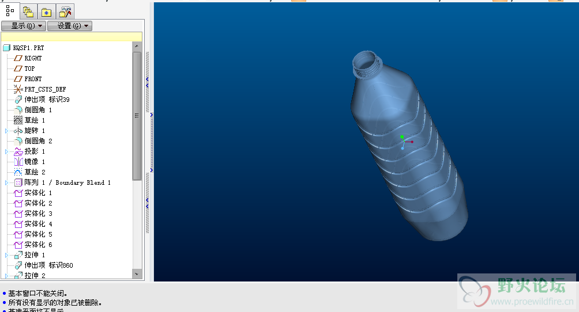The image size is (579, 312).
Task: Select the 阵列 1 pattern icon
Action: coord(18,182)
